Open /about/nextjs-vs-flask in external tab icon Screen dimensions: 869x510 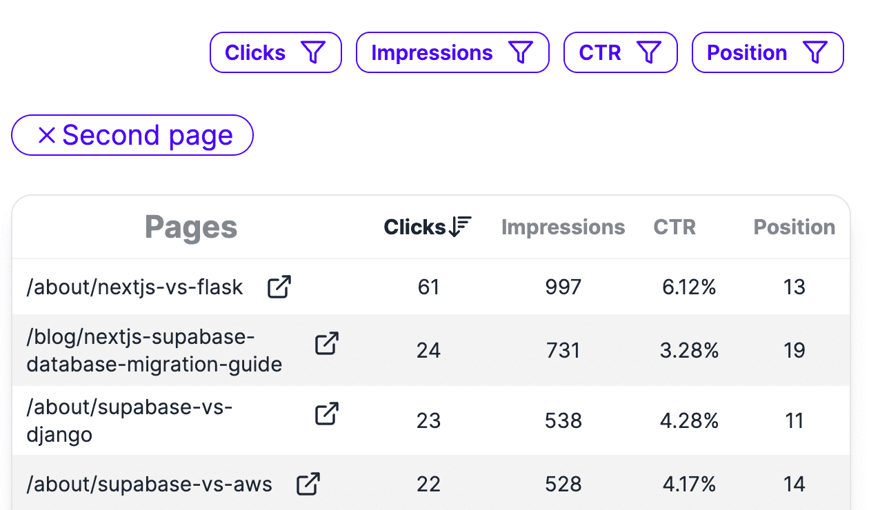(279, 287)
